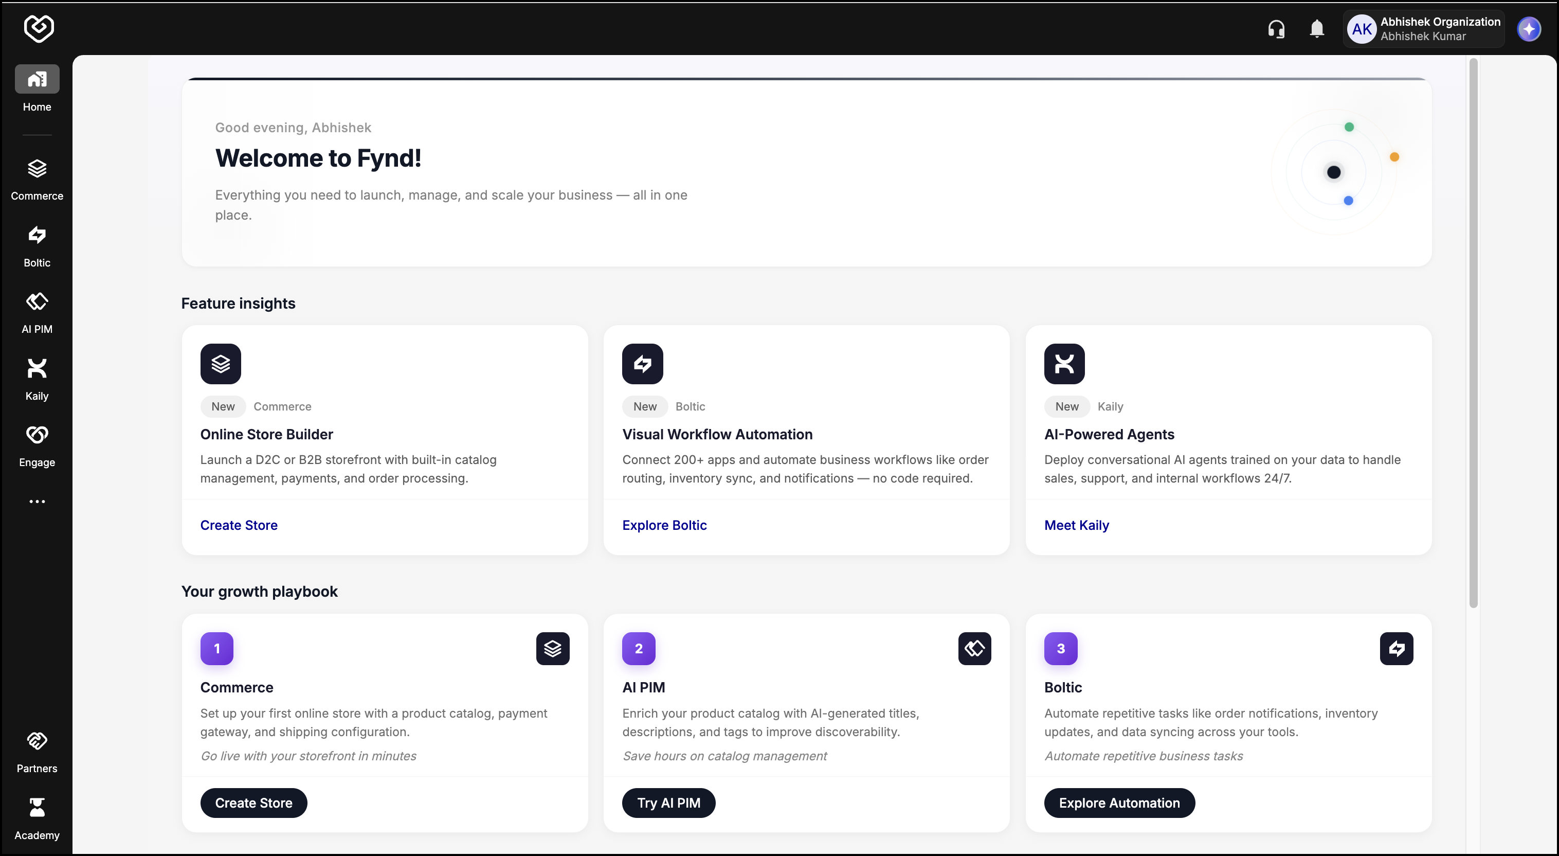Screen dimensions: 1559x856
Task: Click the Visual Workflow Automation title
Action: 717,435
